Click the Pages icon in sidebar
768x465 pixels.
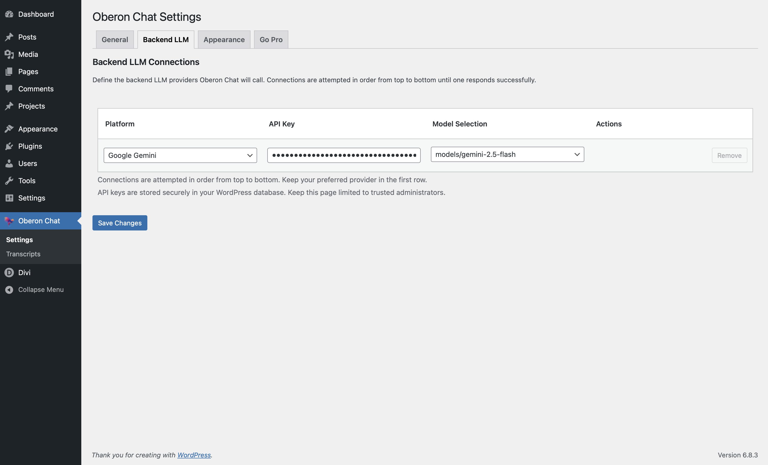[9, 71]
